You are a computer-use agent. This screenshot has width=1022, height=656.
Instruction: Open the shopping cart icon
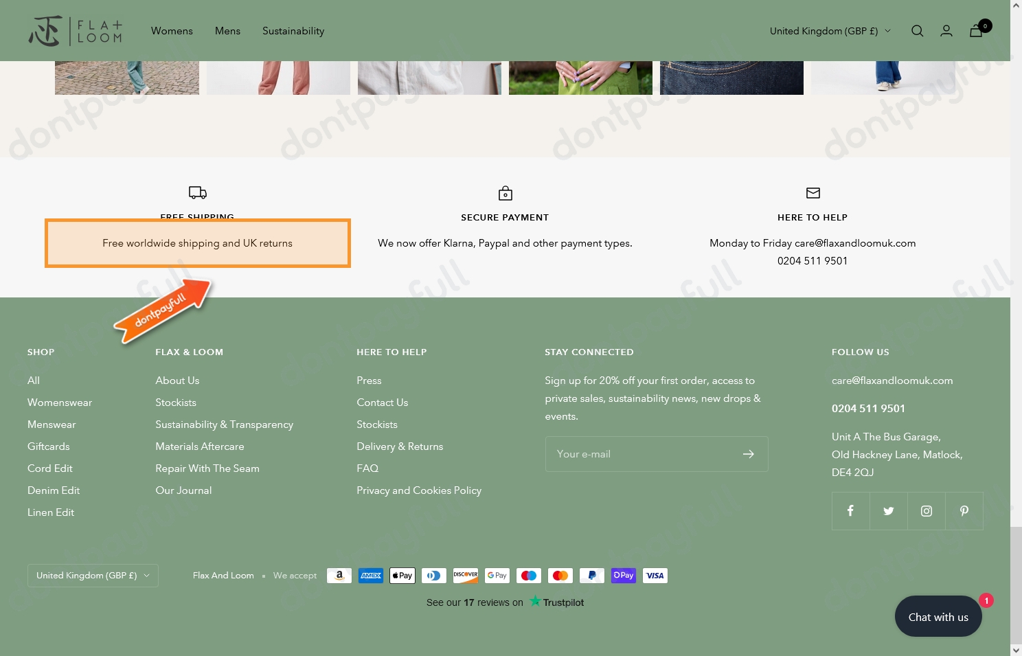point(976,31)
